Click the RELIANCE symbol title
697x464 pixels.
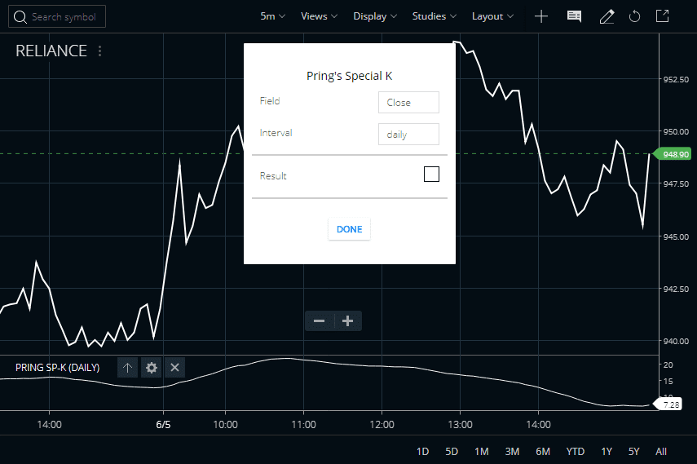[51, 51]
